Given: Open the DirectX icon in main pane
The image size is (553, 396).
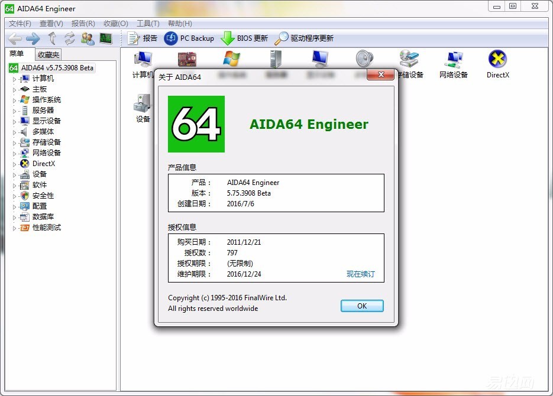Looking at the screenshot, I should tap(497, 64).
